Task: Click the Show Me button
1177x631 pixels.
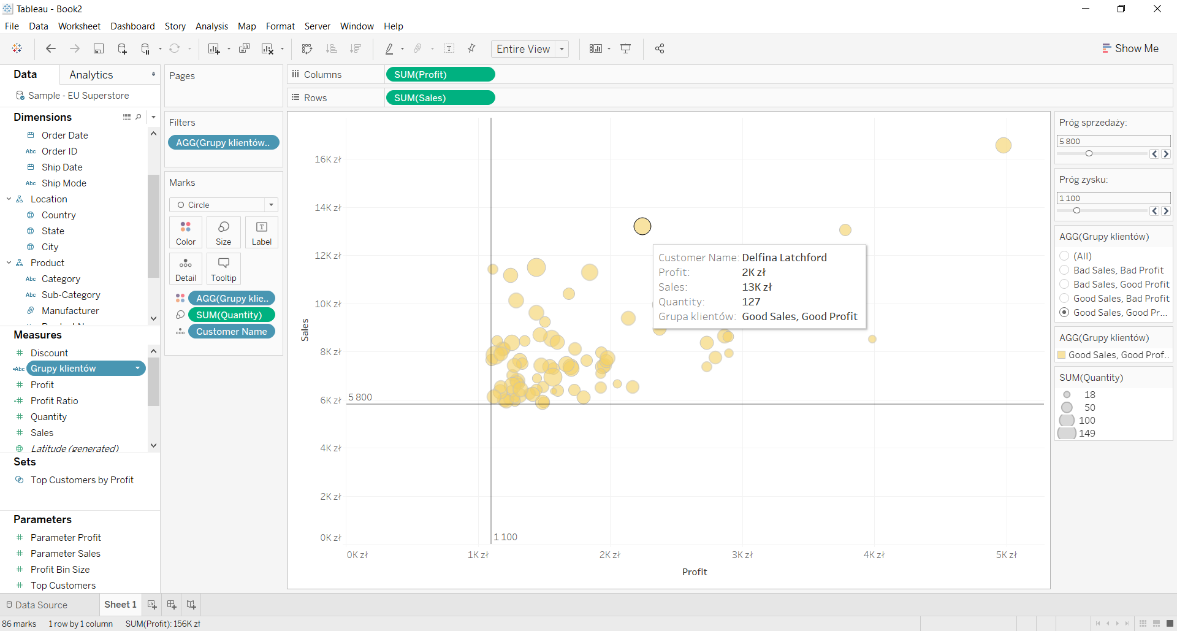Action: (1130, 48)
